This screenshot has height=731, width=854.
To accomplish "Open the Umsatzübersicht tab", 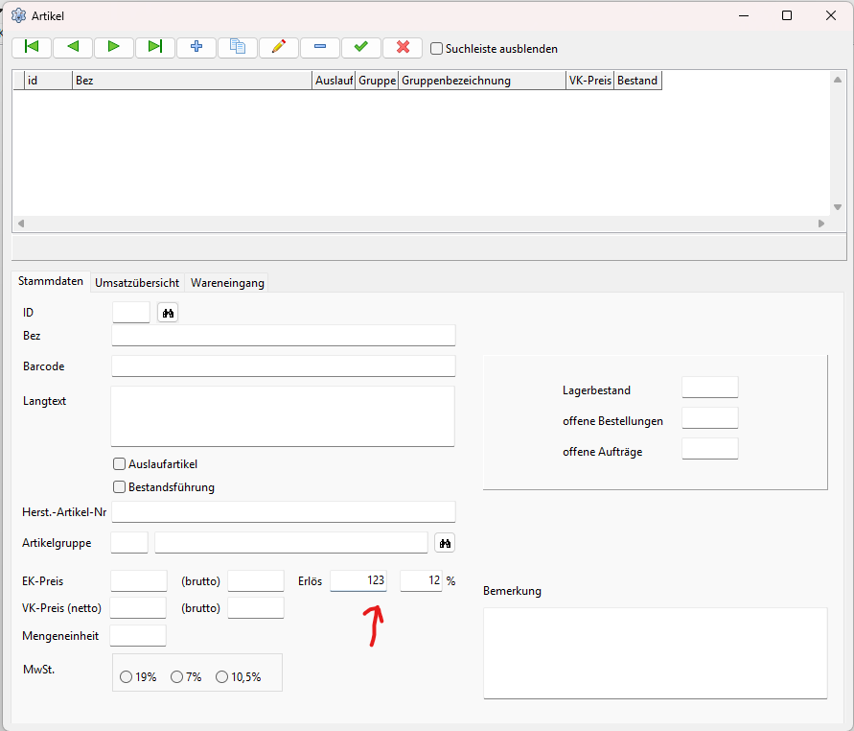I will click(137, 283).
